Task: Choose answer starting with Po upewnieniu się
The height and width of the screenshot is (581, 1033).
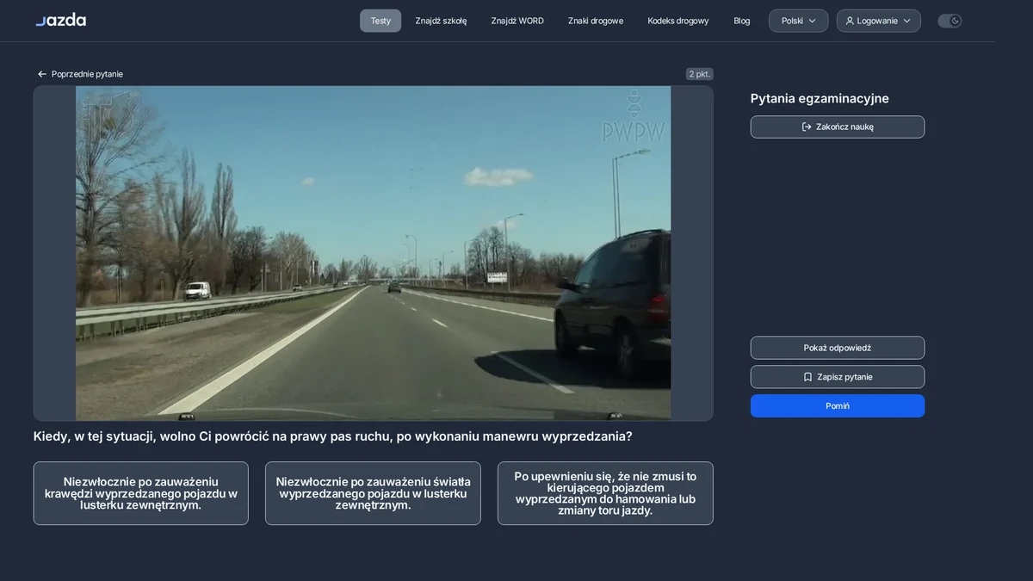Action: click(605, 493)
